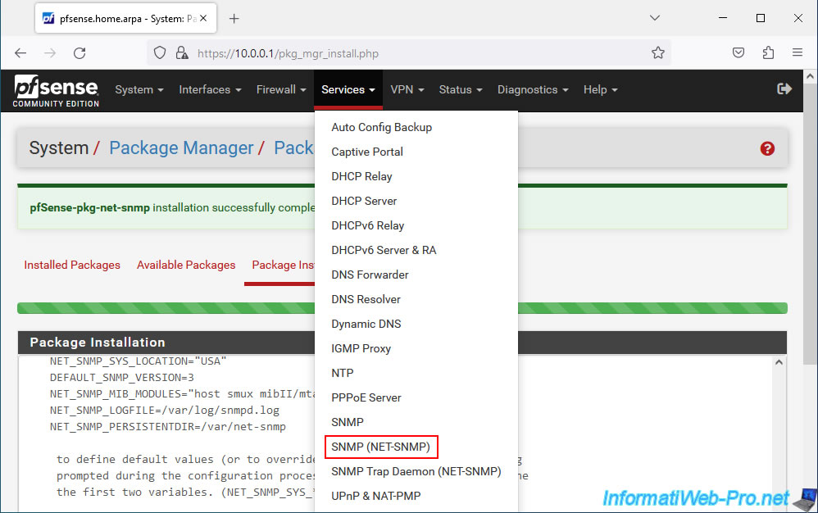Image resolution: width=818 pixels, height=513 pixels.
Task: Open SNMP Trap Daemon (NET-SNMP)
Action: 416,471
